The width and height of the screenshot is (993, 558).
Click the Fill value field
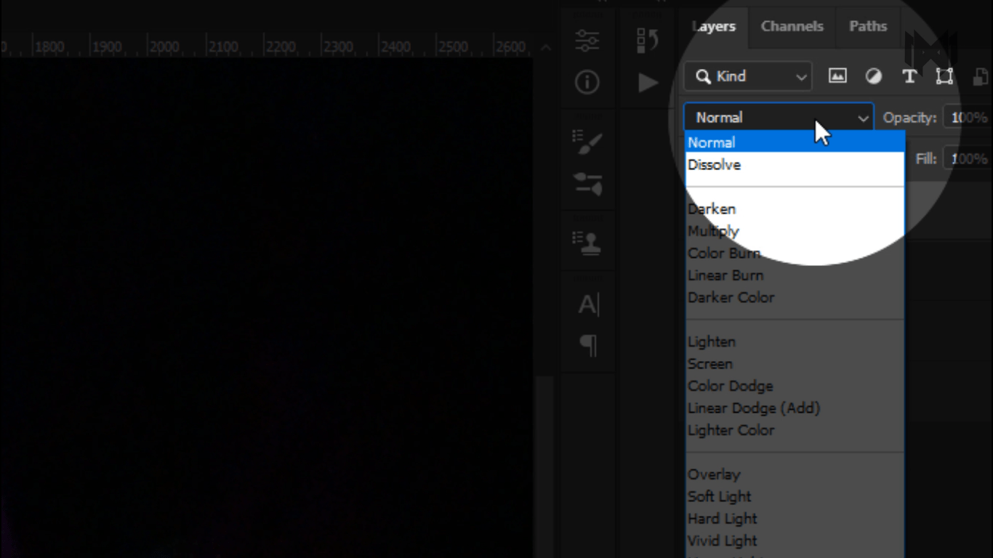[x=968, y=159]
